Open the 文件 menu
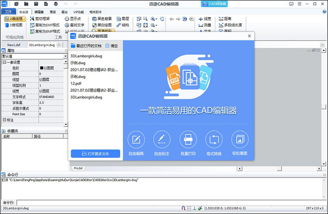 click(x=8, y=11)
